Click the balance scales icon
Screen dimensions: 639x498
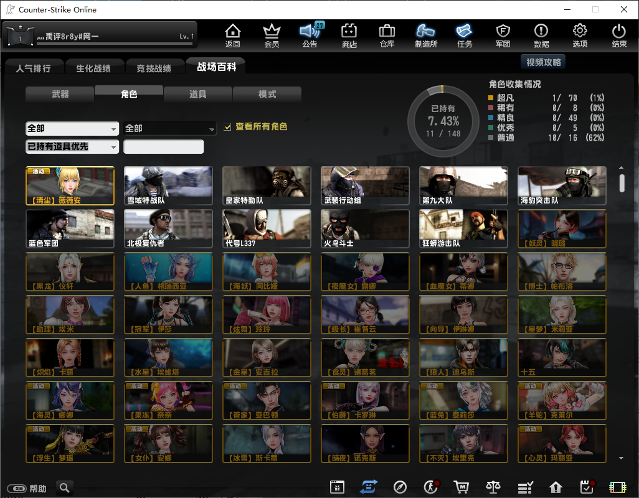coord(493,487)
